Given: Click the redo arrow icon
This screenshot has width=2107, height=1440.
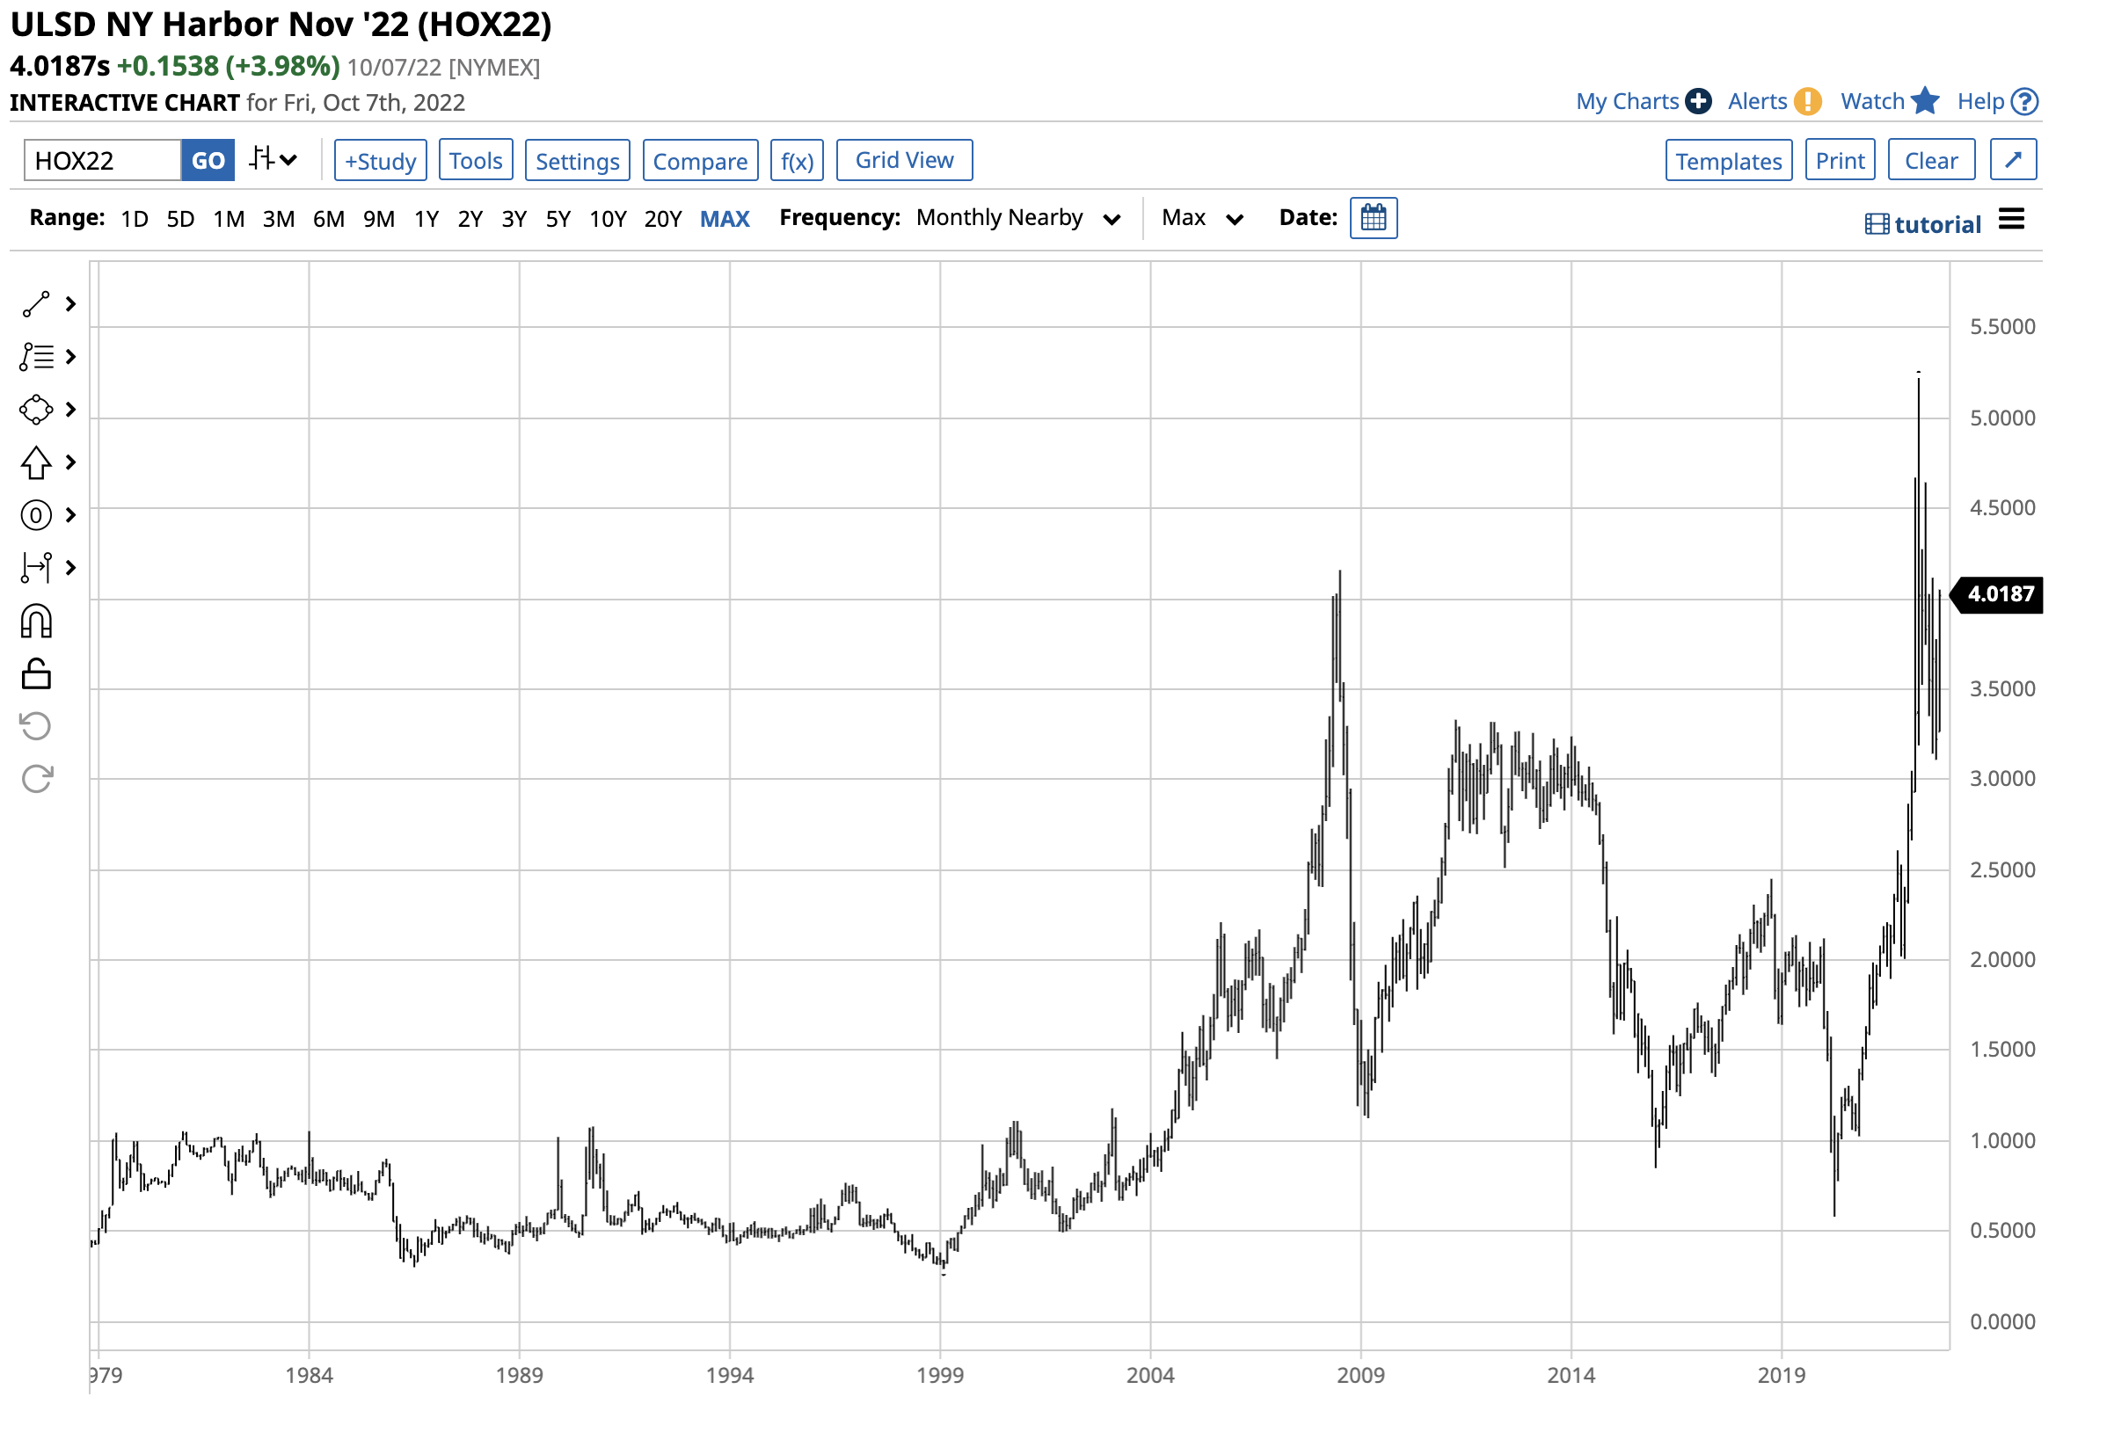Looking at the screenshot, I should click(x=36, y=780).
